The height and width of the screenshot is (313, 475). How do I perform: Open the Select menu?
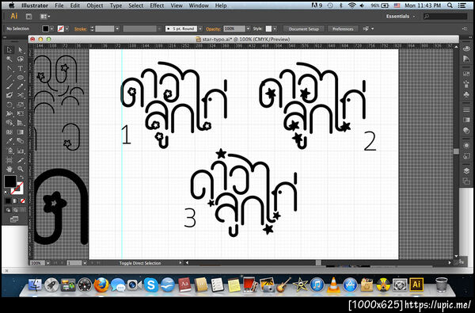[x=135, y=6]
